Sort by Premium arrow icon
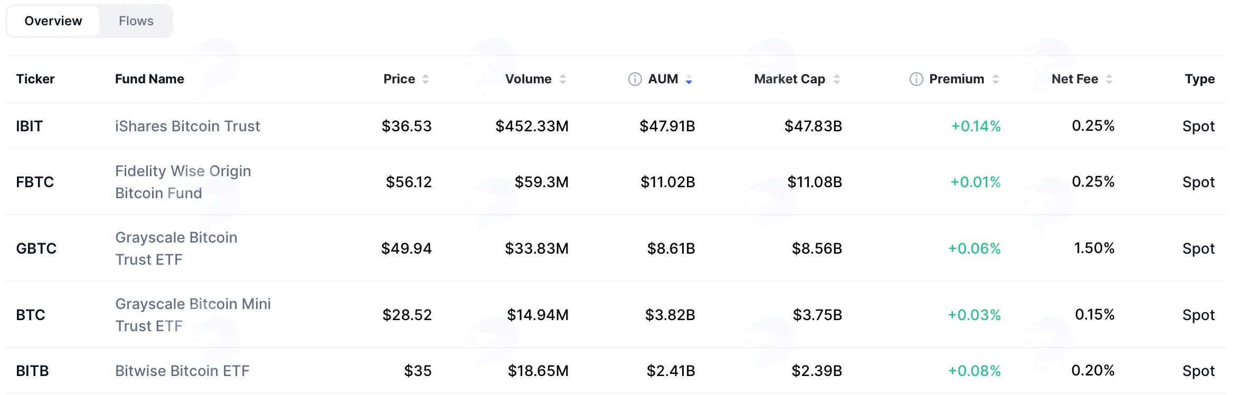The height and width of the screenshot is (395, 1238). [996, 79]
